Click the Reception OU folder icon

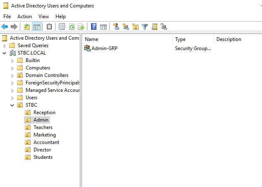(28, 113)
